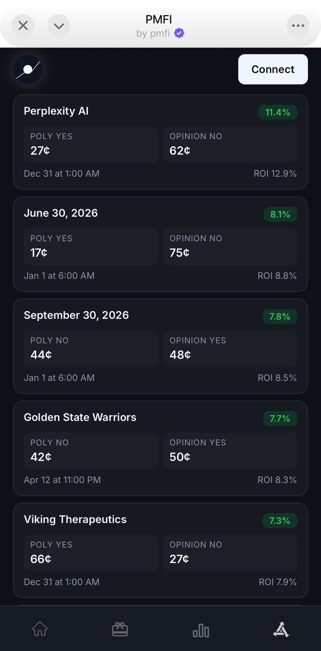Collapse the app with the chevron-down button
321x651 pixels.
[59, 25]
